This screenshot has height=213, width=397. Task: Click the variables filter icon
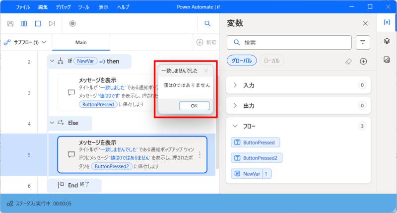tap(363, 43)
